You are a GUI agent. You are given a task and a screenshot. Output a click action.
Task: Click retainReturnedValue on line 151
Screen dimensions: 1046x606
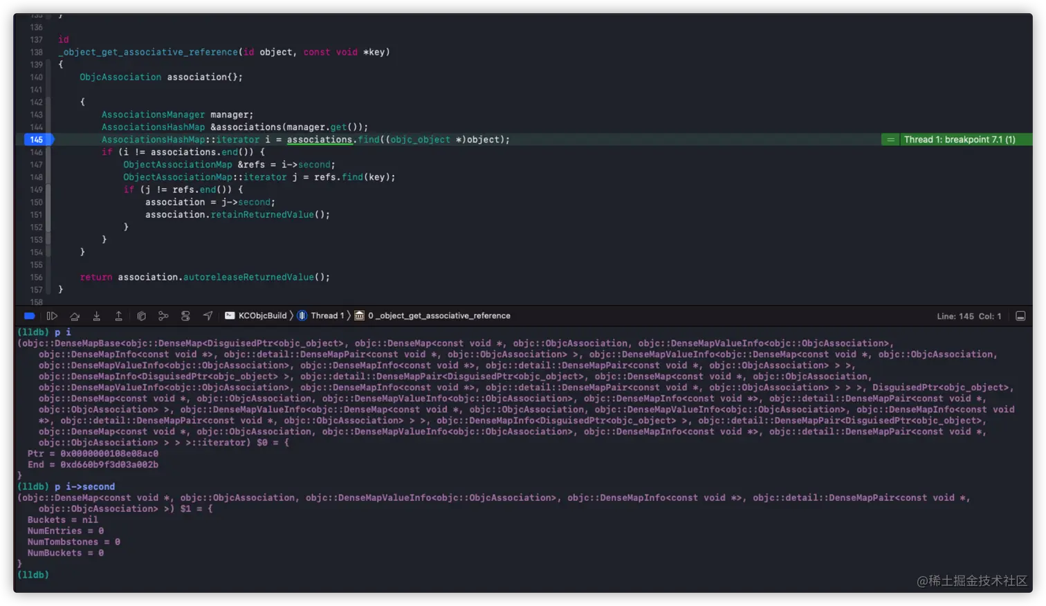click(x=262, y=215)
